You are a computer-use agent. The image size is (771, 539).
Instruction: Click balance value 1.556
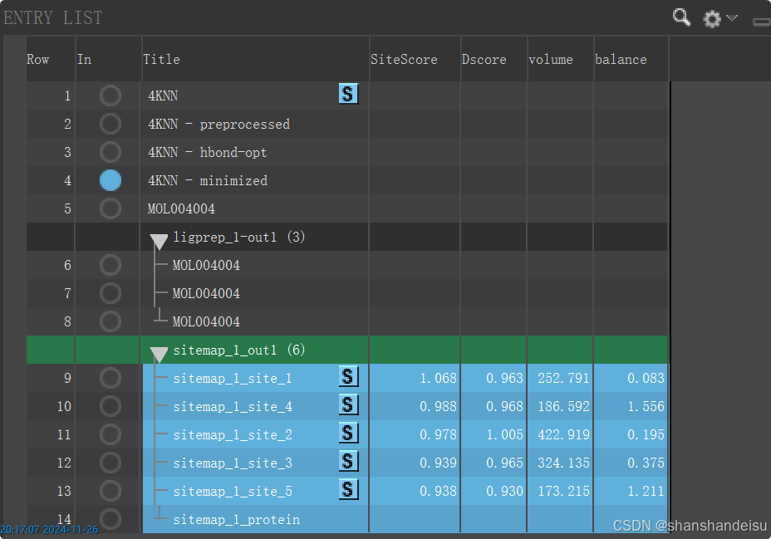pyautogui.click(x=646, y=406)
